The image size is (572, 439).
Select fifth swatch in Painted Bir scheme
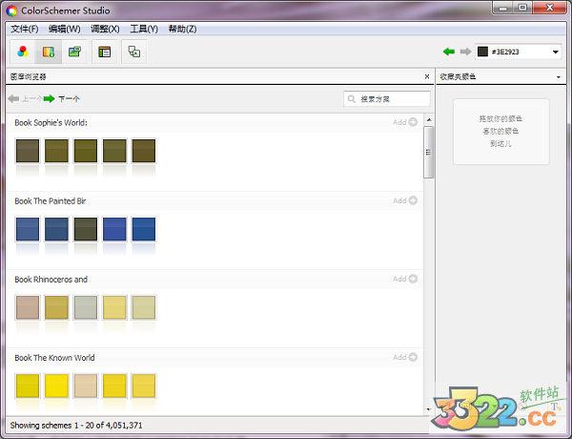[x=144, y=229]
